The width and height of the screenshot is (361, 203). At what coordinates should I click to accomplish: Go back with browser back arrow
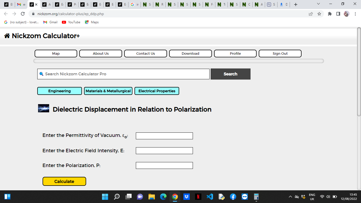pos(6,14)
